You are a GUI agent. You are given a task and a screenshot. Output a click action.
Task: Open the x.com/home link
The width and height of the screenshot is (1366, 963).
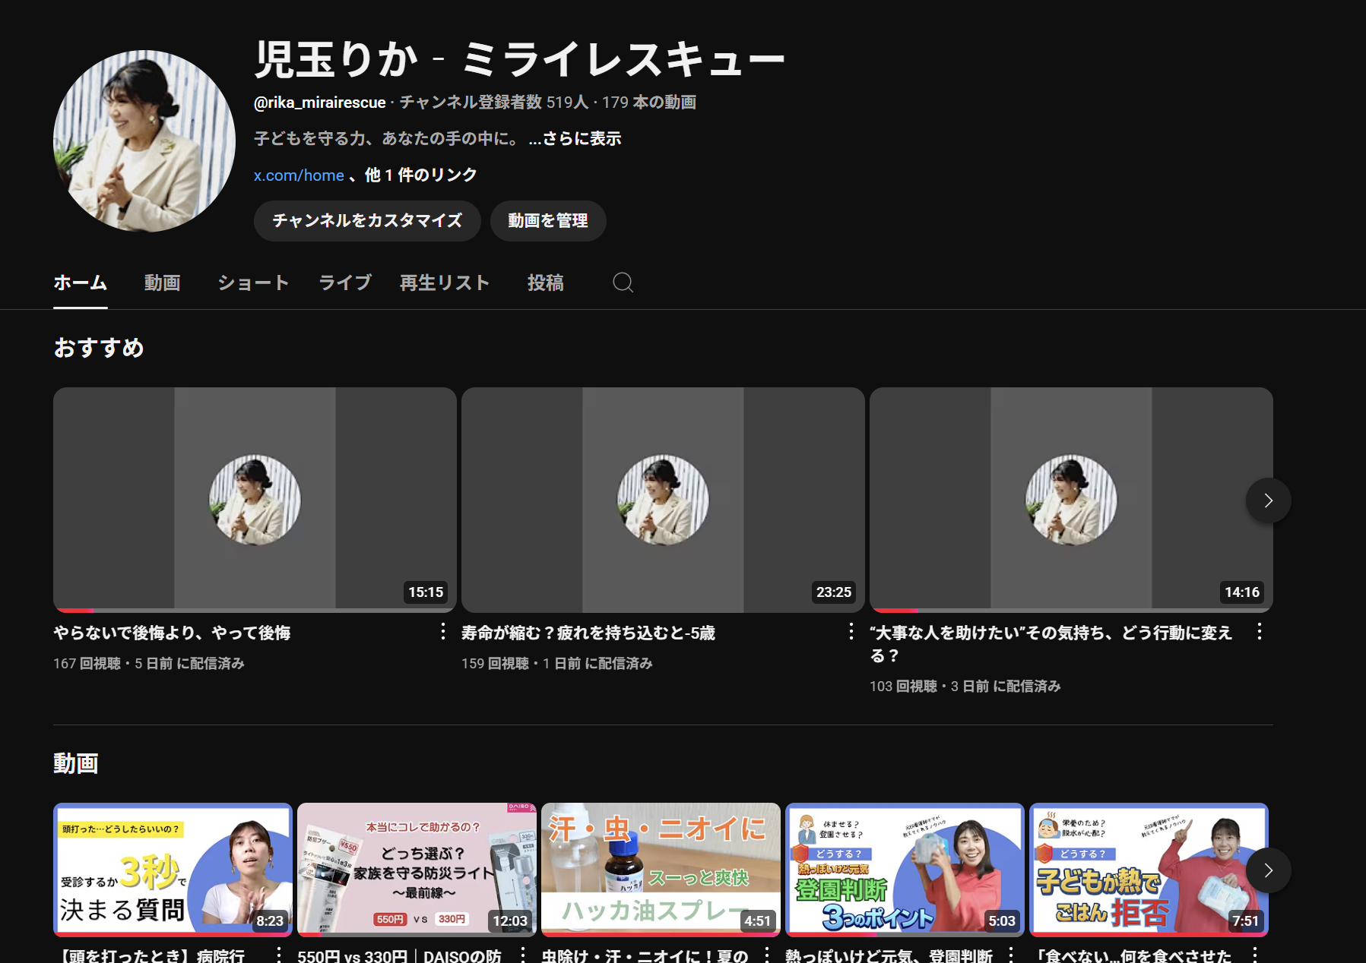pyautogui.click(x=299, y=175)
